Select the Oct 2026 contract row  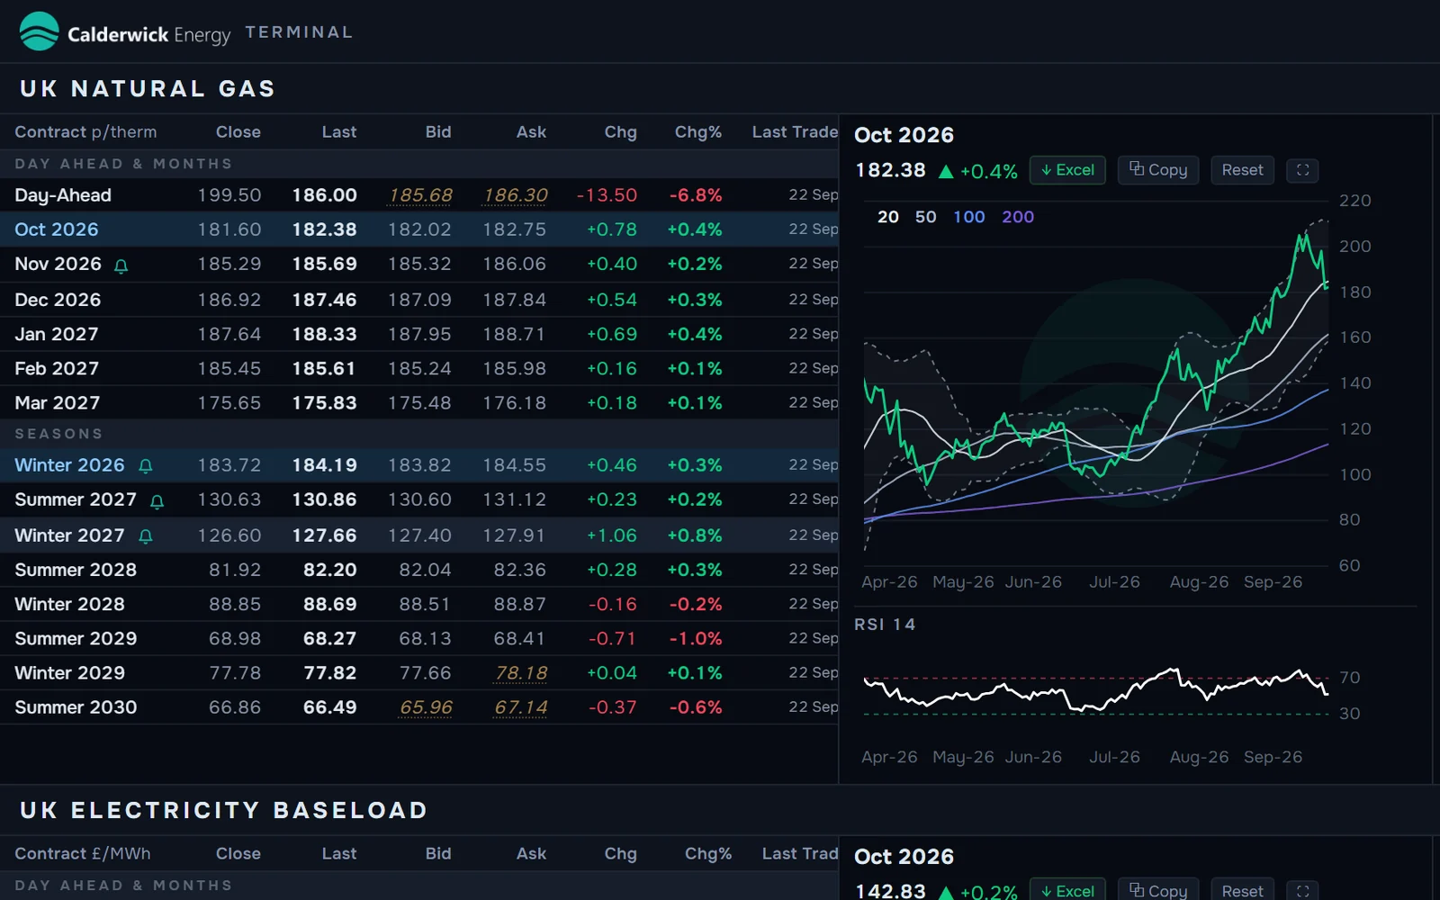[419, 229]
